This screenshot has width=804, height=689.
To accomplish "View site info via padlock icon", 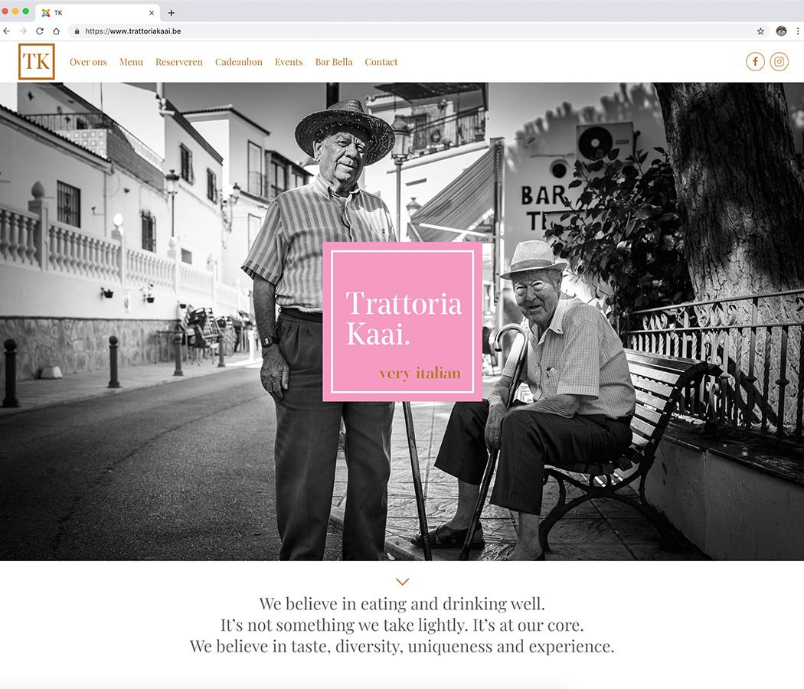I will click(x=77, y=31).
